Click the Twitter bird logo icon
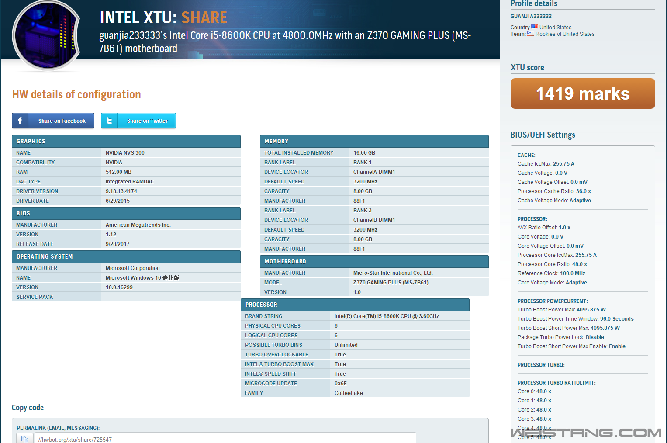 109,121
